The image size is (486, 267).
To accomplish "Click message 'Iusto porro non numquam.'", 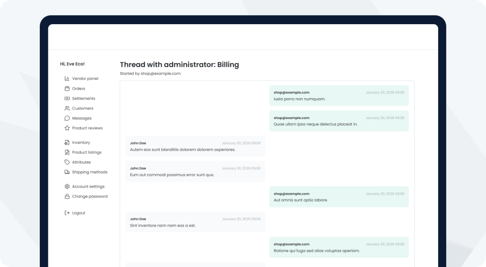I will point(299,99).
